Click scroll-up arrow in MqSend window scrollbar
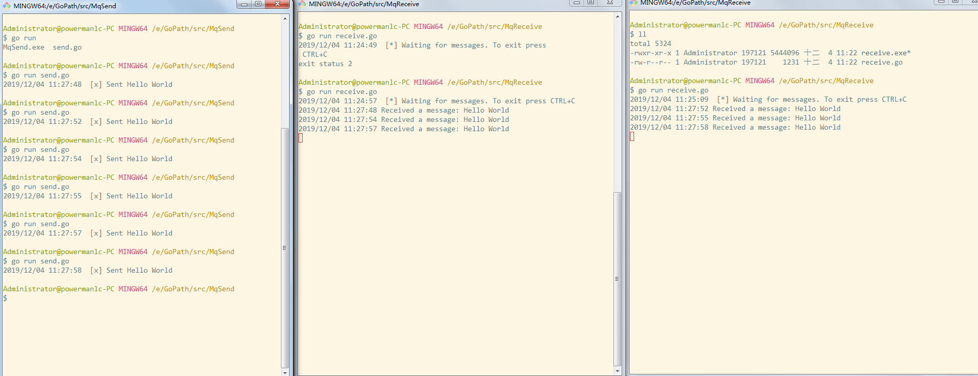Viewport: 978px width, 376px height. coord(285,19)
